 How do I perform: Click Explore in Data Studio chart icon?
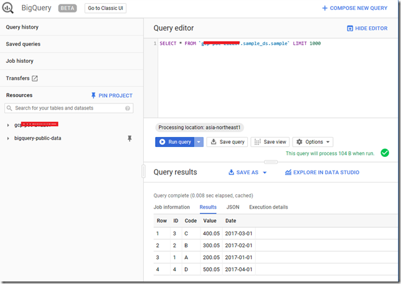click(288, 173)
